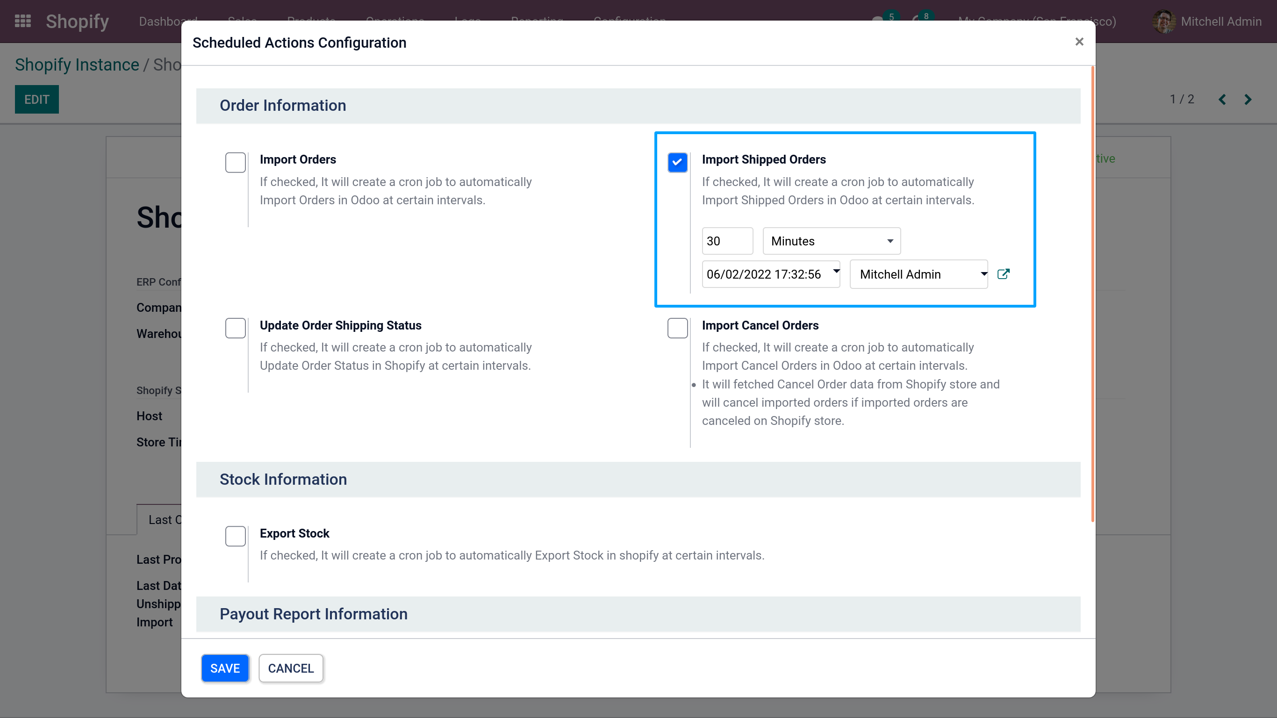Click the dialog's vertical scrollbar

coord(1092,294)
